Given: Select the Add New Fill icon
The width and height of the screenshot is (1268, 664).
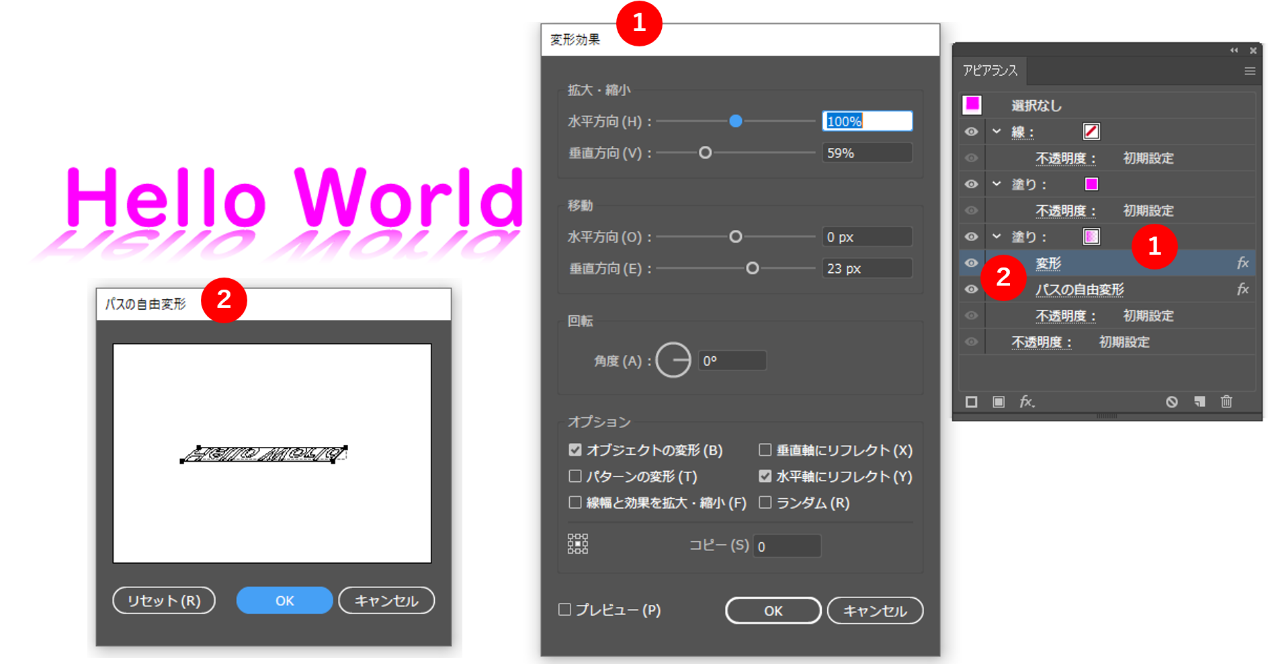Looking at the screenshot, I should pyautogui.click(x=999, y=401).
